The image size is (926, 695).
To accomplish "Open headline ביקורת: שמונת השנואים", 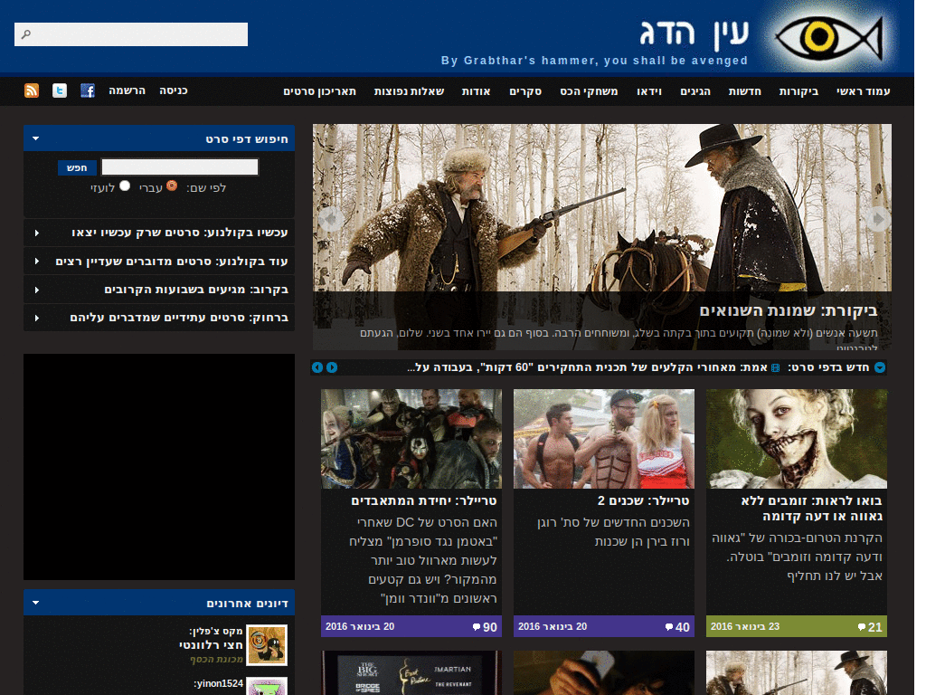I will (x=788, y=311).
